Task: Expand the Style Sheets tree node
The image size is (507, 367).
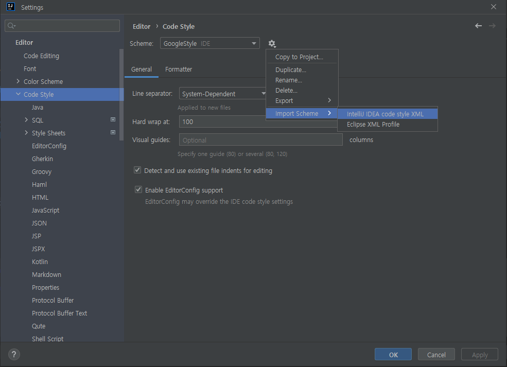Action: coord(26,133)
